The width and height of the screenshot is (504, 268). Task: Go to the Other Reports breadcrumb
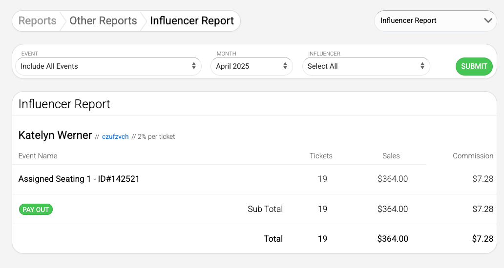pos(103,21)
